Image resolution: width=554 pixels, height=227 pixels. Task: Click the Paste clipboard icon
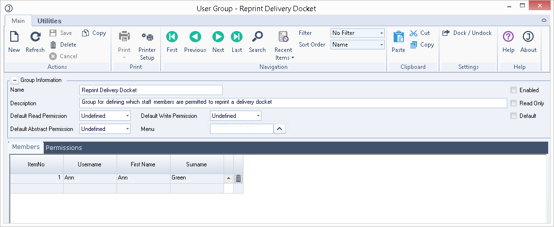pyautogui.click(x=398, y=37)
